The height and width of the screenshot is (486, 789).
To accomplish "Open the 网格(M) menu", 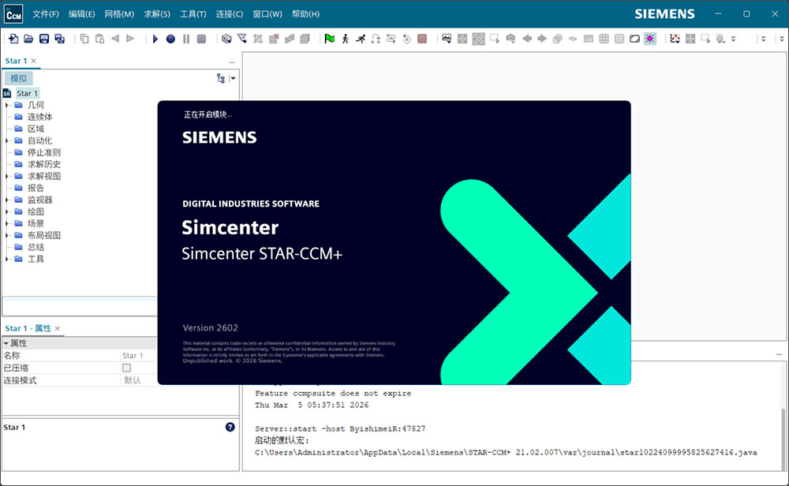I will (x=119, y=14).
